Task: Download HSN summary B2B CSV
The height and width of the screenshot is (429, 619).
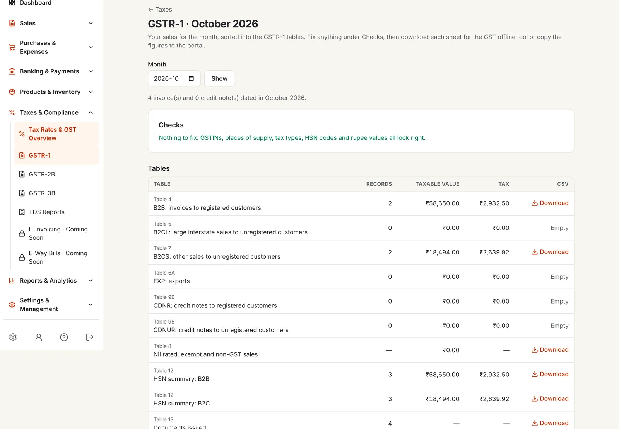Action: 550,374
